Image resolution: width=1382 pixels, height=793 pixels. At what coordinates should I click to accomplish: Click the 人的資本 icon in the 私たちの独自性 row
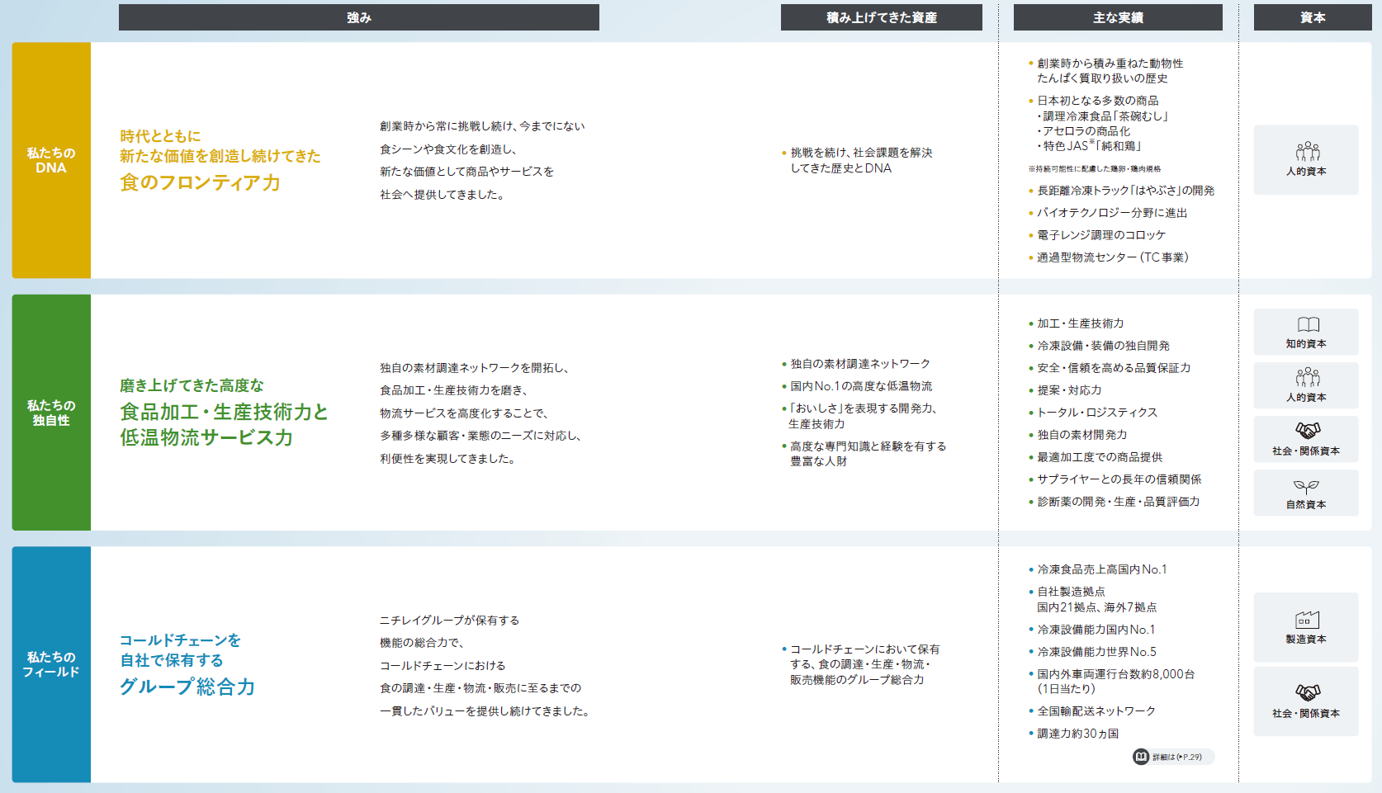click(x=1307, y=378)
